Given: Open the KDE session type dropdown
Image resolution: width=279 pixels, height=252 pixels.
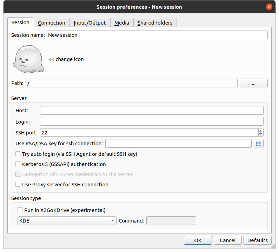Looking at the screenshot, I should (x=67, y=221).
